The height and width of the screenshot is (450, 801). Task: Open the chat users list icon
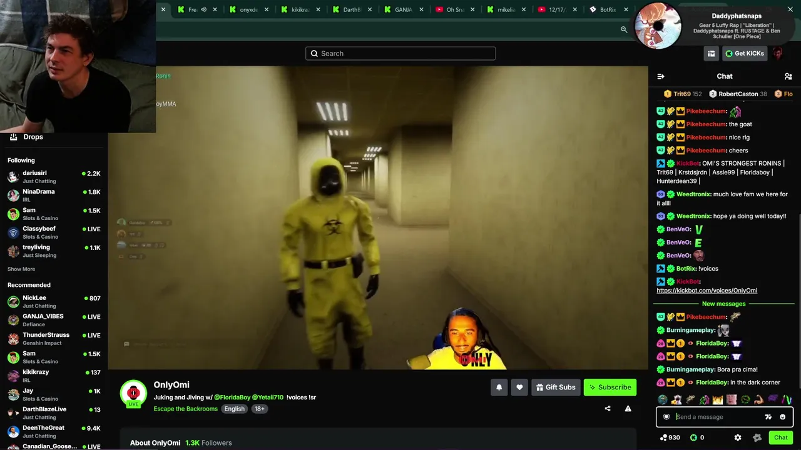[x=788, y=76]
